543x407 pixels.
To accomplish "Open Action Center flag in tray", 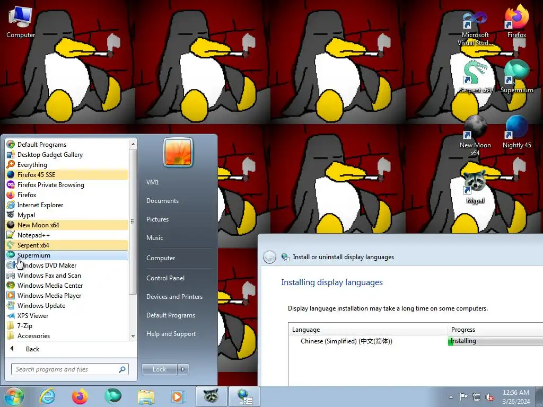I will click(x=463, y=396).
